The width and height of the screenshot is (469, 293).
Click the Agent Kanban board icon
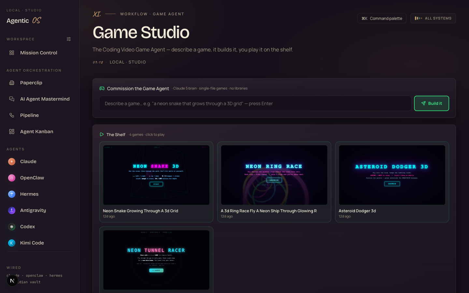point(12,132)
